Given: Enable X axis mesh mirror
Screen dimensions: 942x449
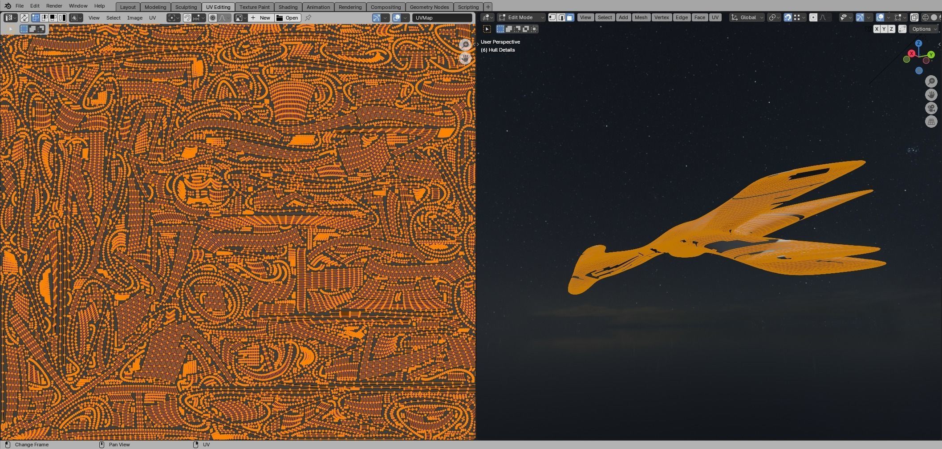Looking at the screenshot, I should (877, 29).
